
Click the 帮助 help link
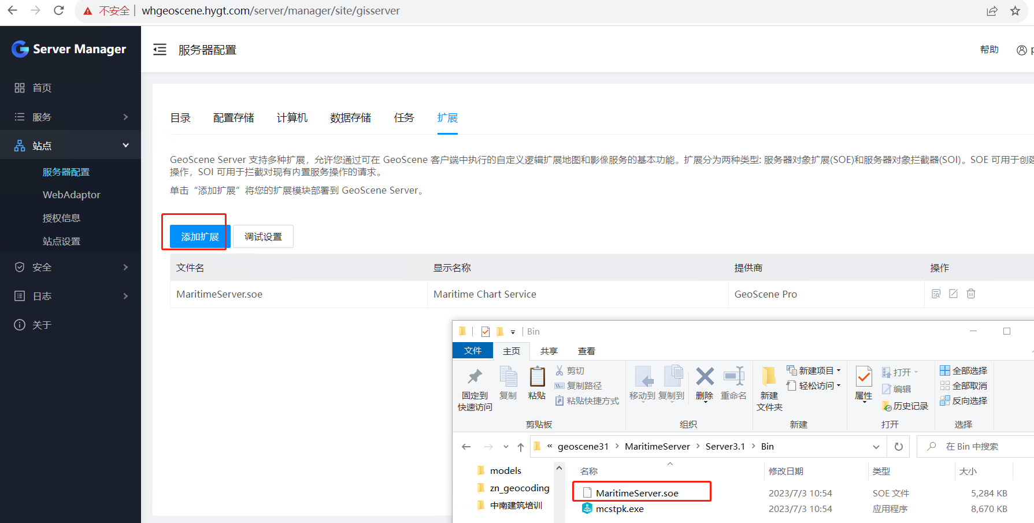(989, 50)
